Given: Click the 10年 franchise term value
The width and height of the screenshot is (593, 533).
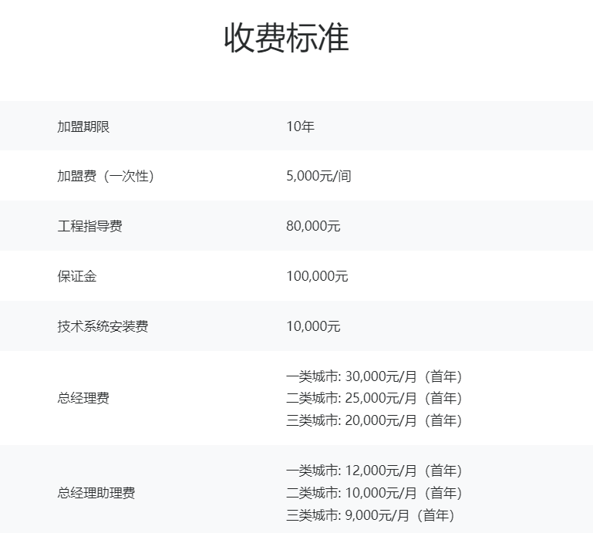Looking at the screenshot, I should point(300,127).
